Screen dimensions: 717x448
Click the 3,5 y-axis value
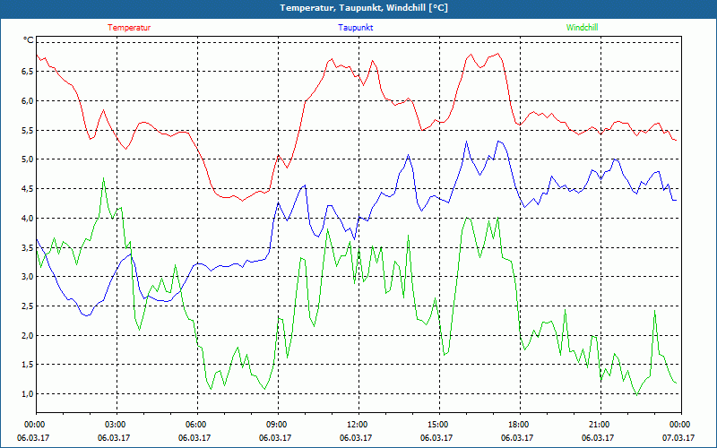point(28,248)
